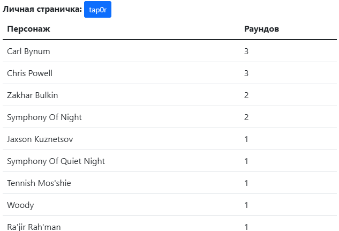Click the round count for Jaxson Kuznetsov
The width and height of the screenshot is (339, 231).
246,139
